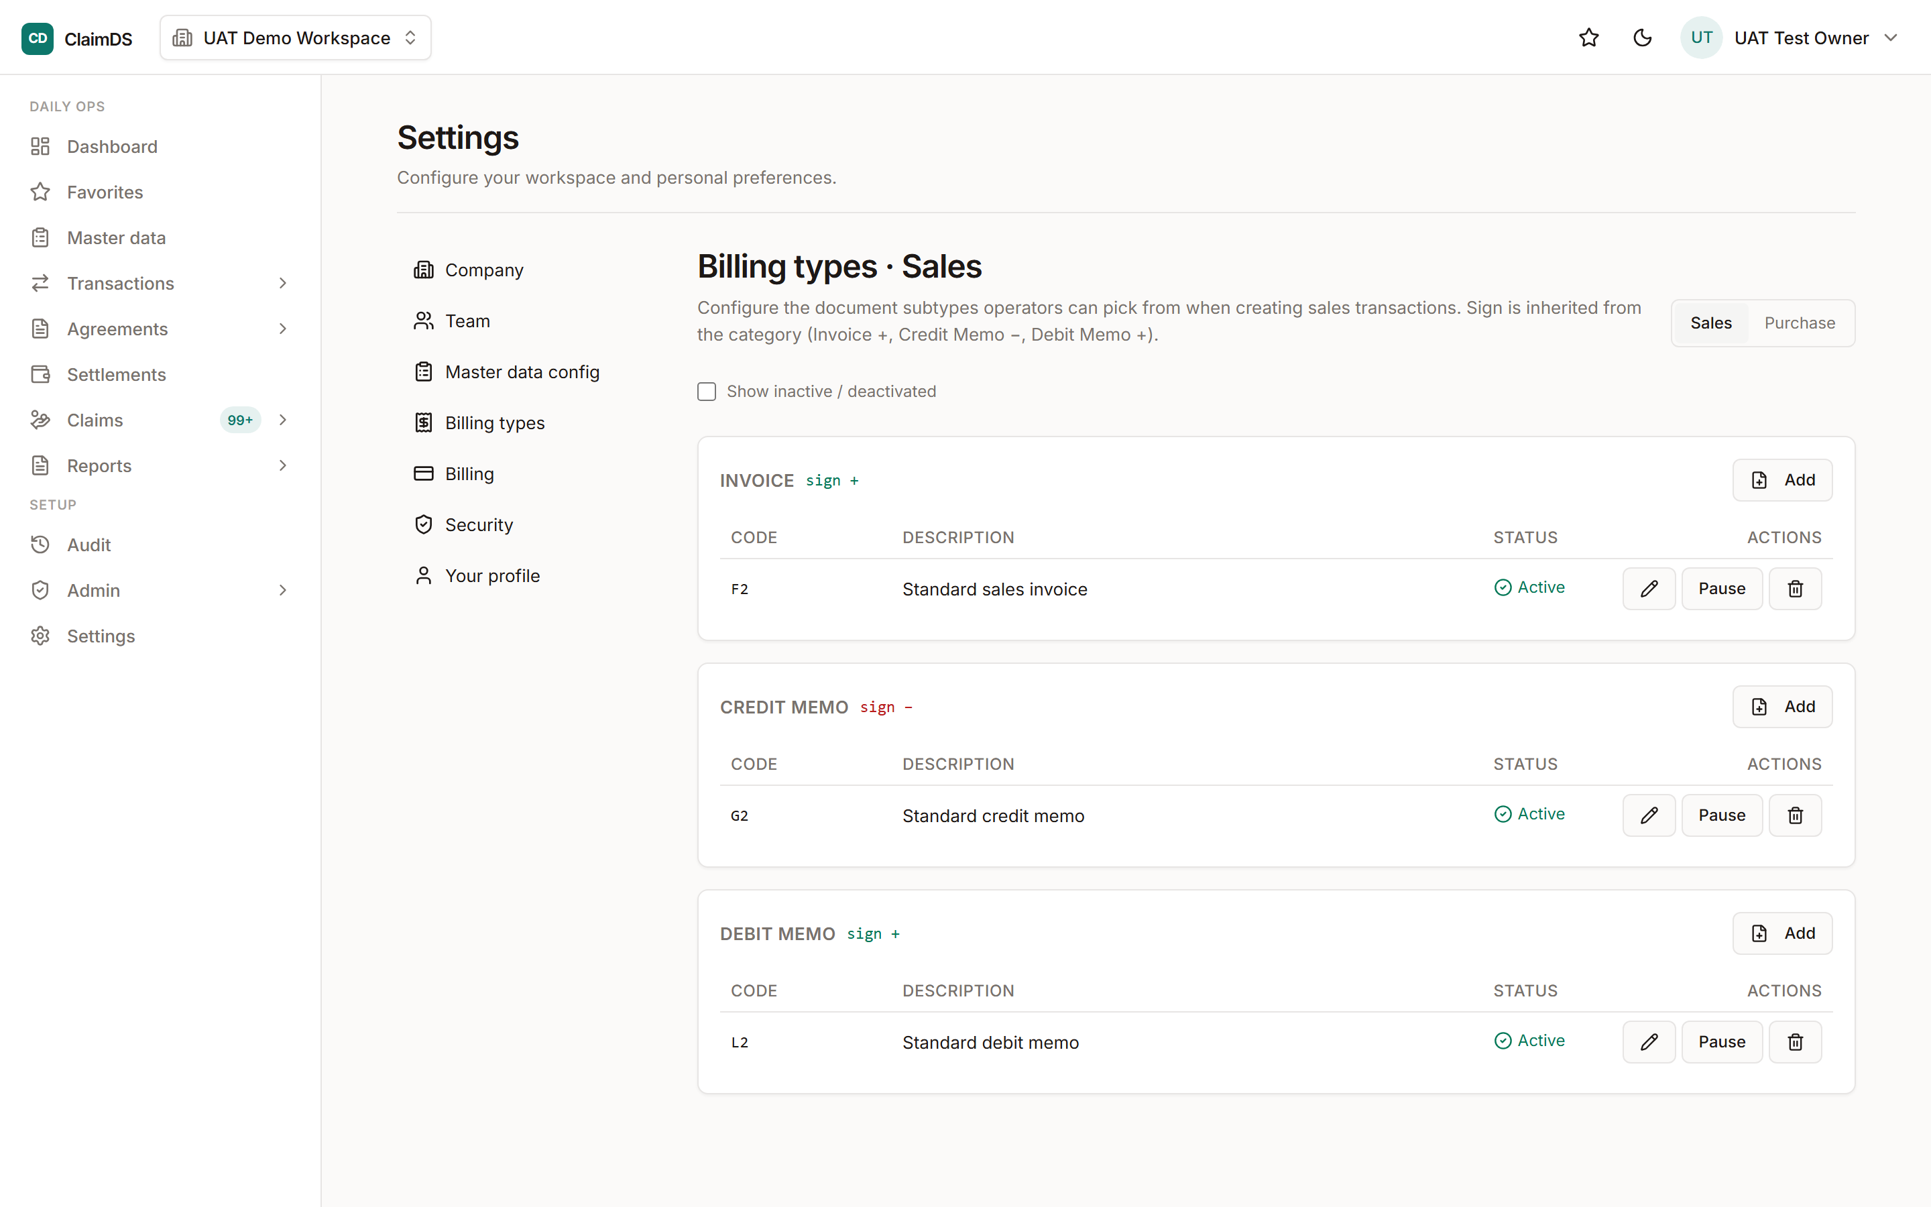Open the Team settings section
Image resolution: width=1931 pixels, height=1207 pixels.
point(526,322)
